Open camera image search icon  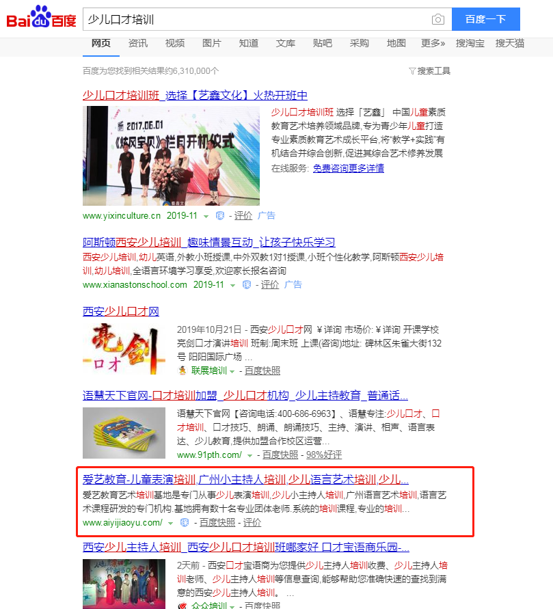coord(437,19)
